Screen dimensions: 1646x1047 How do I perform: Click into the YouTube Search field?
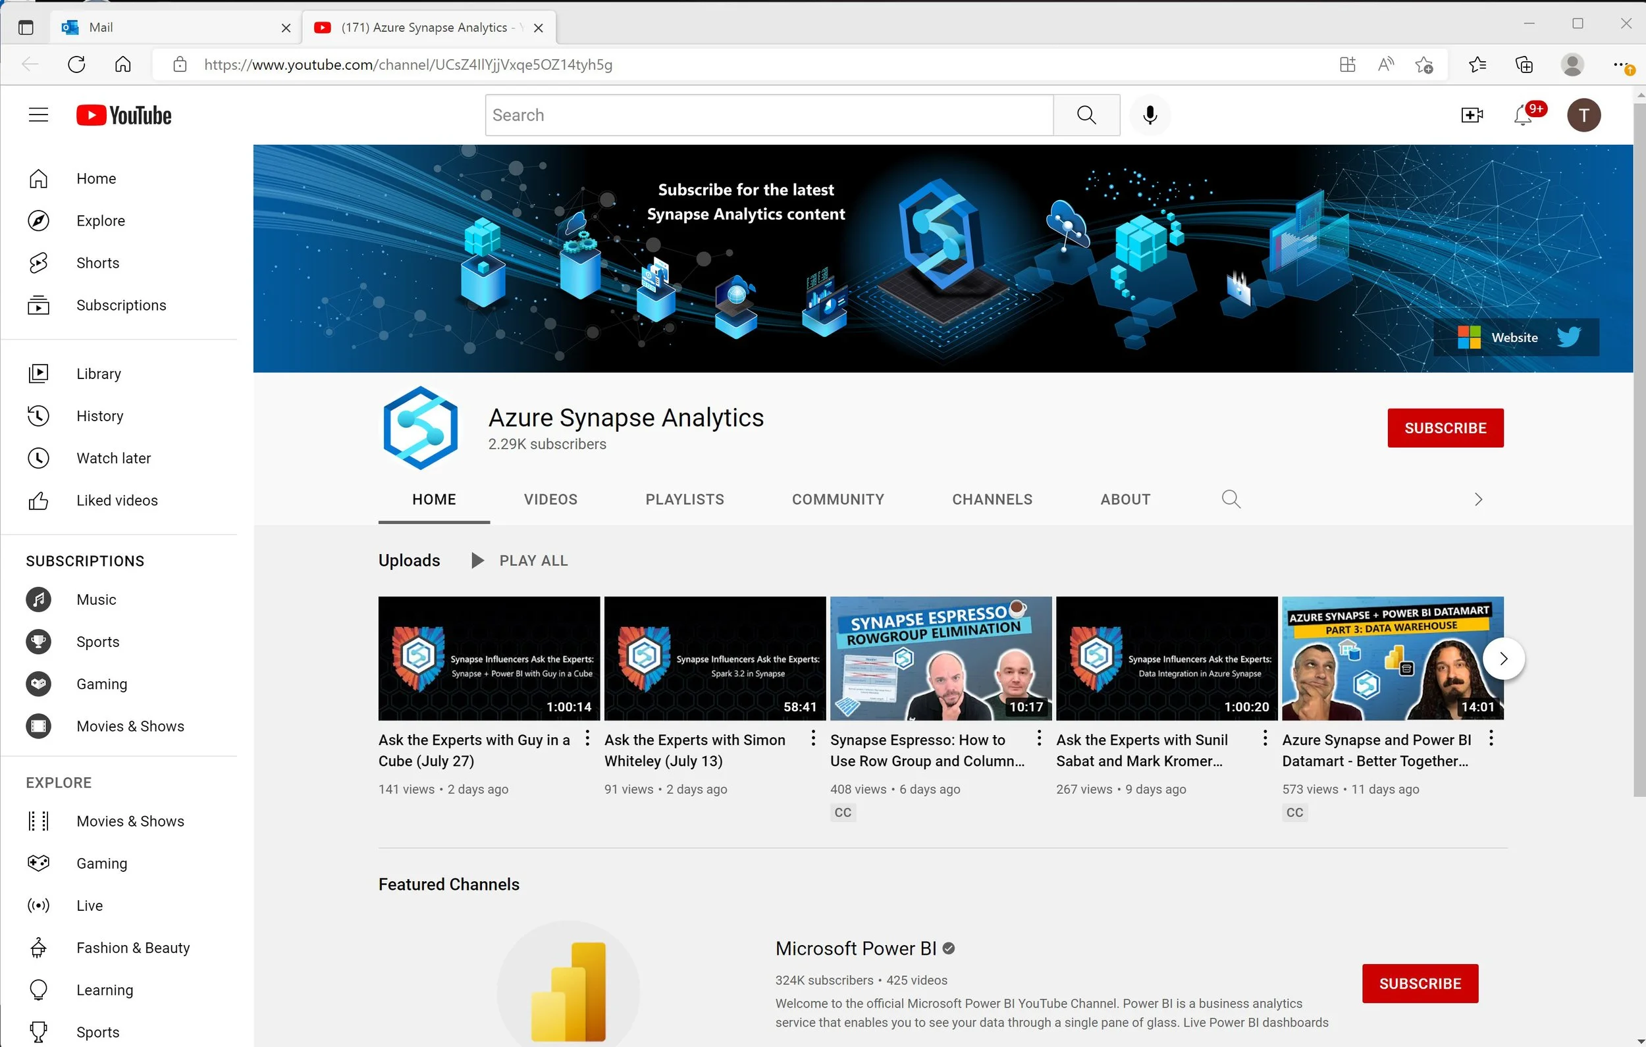point(769,115)
